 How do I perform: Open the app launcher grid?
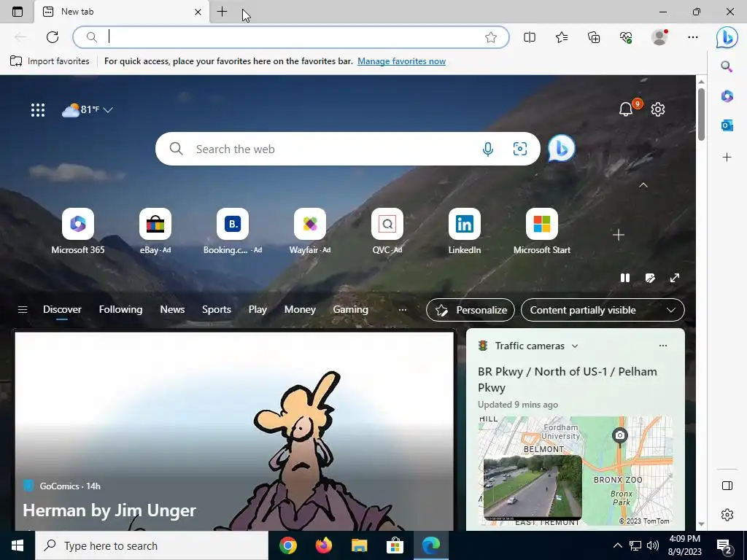[38, 110]
